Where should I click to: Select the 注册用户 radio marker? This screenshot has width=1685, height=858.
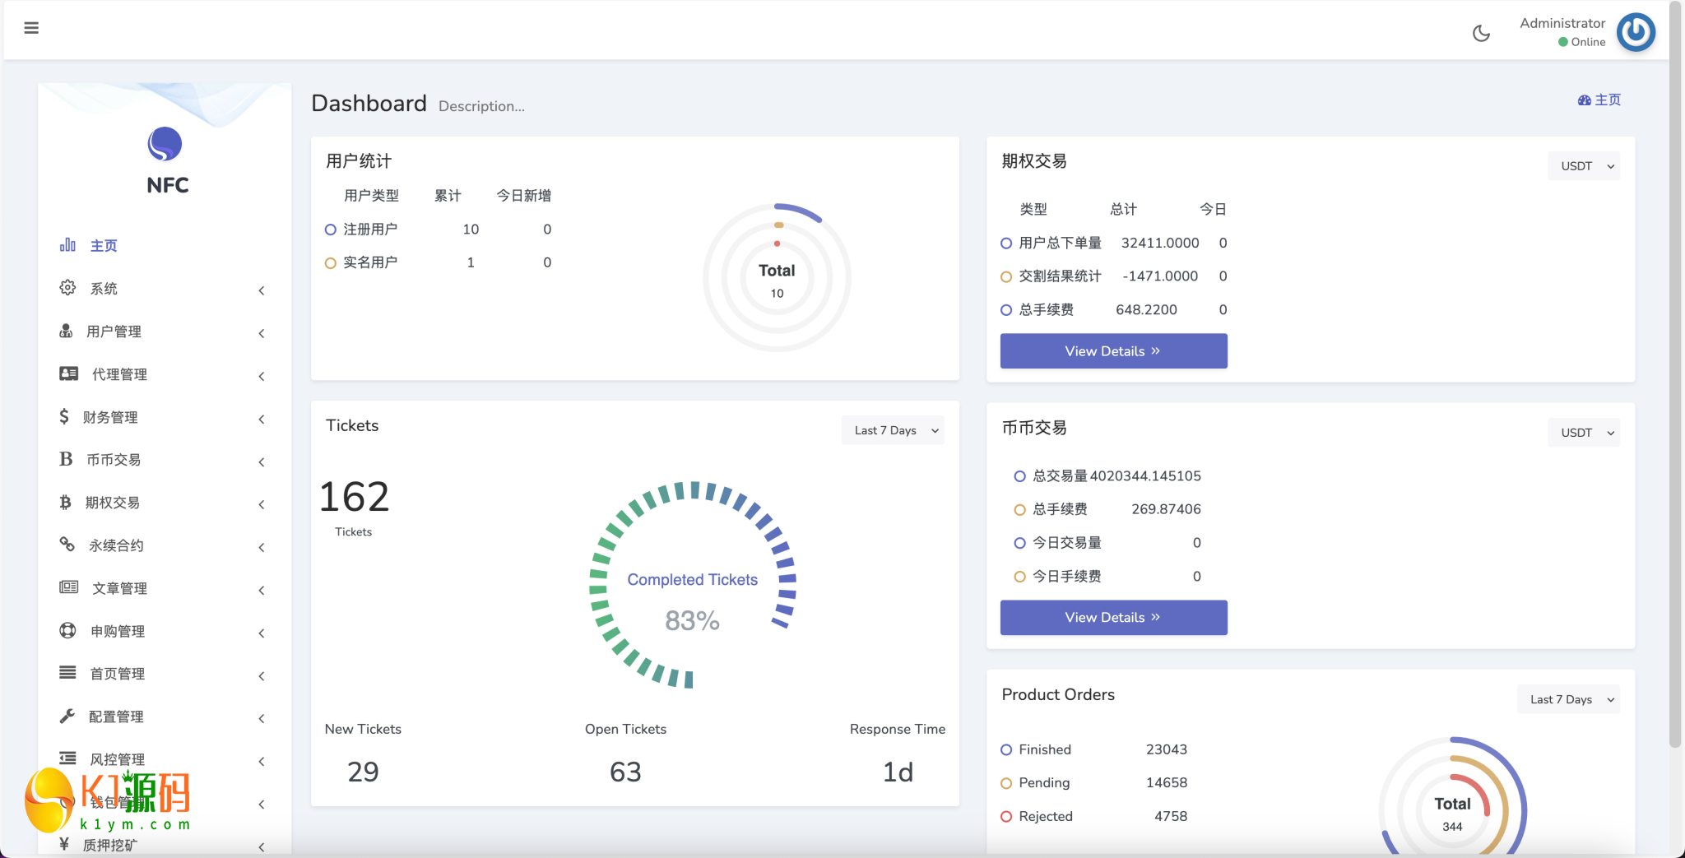(331, 230)
